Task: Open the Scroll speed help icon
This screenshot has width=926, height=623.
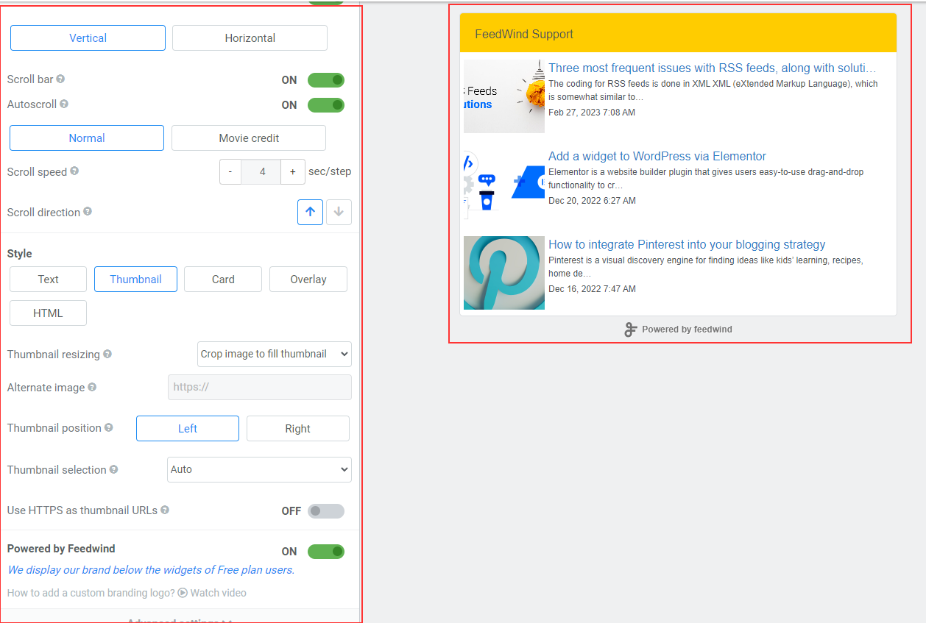Action: tap(74, 171)
